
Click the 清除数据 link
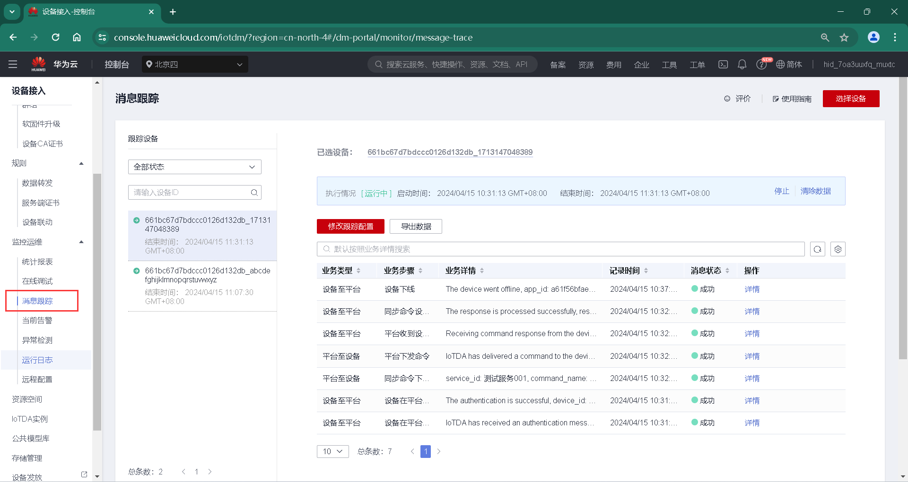point(815,191)
